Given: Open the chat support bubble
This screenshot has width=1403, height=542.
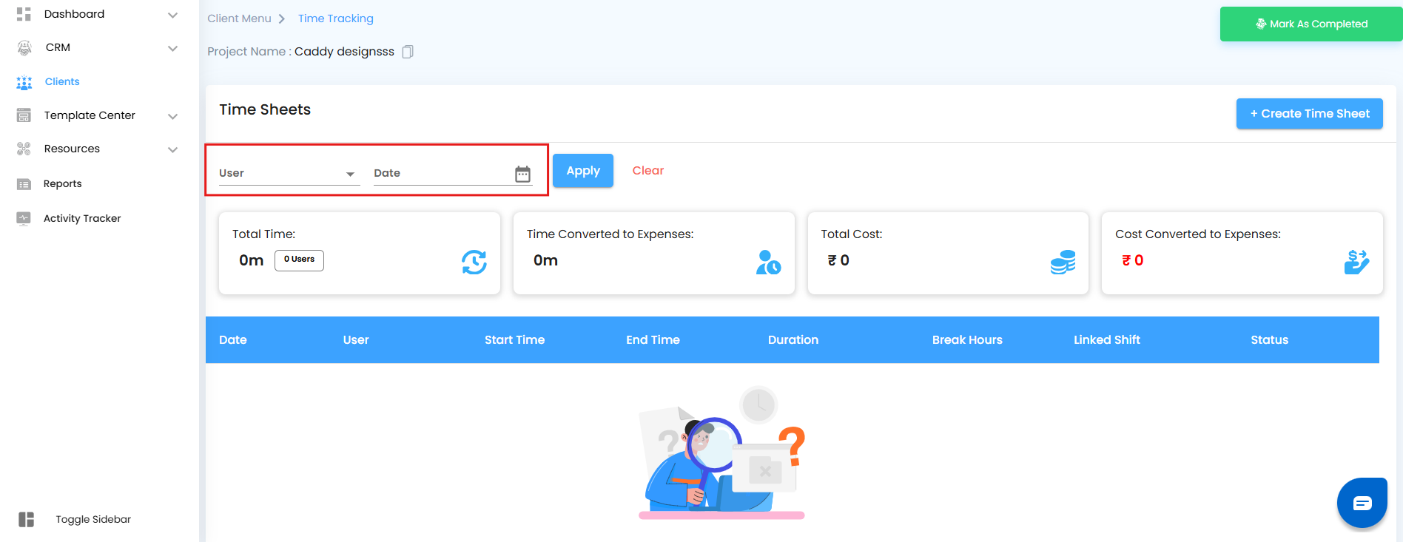Looking at the screenshot, I should 1362,503.
